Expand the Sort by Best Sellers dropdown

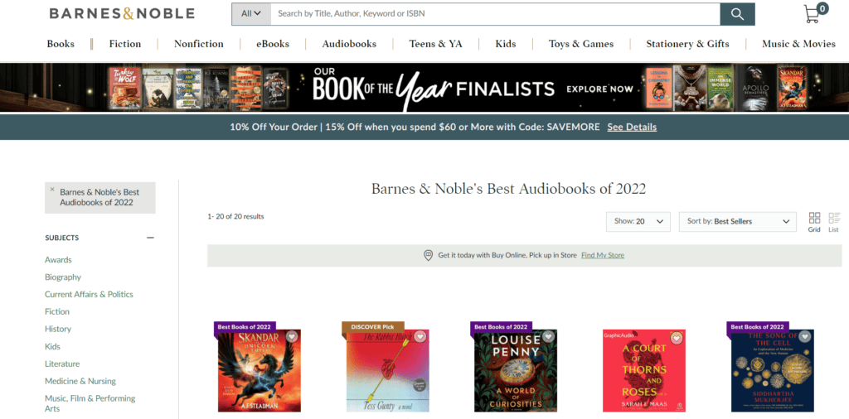click(737, 221)
